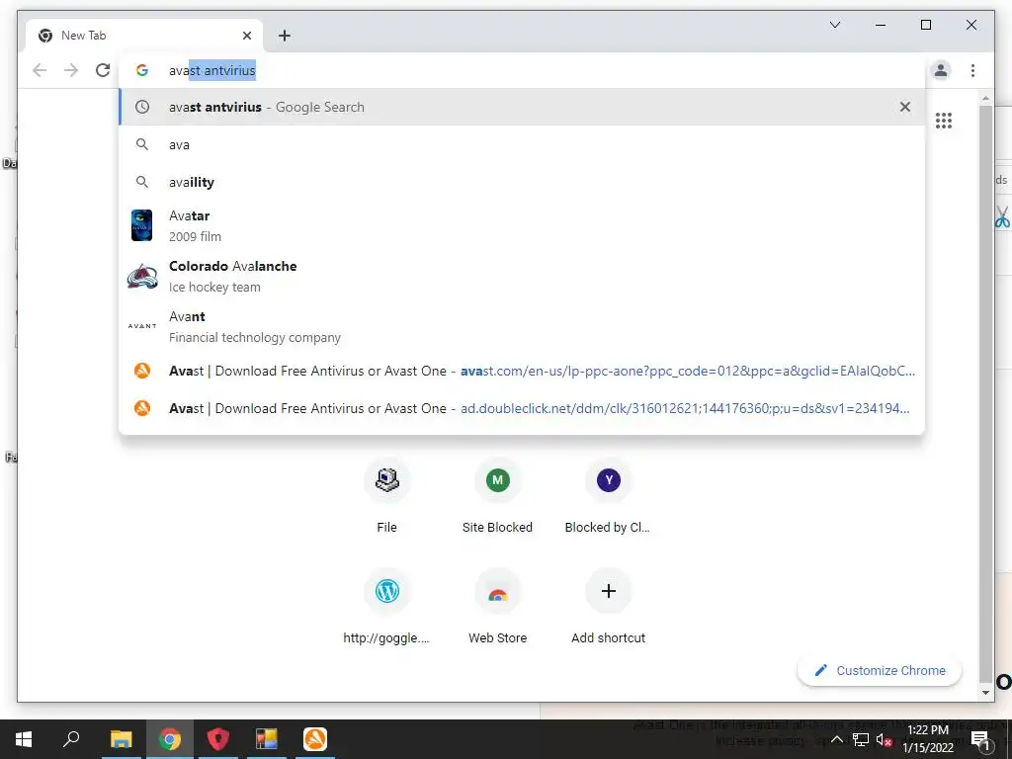Click the network tray icon

[861, 739]
